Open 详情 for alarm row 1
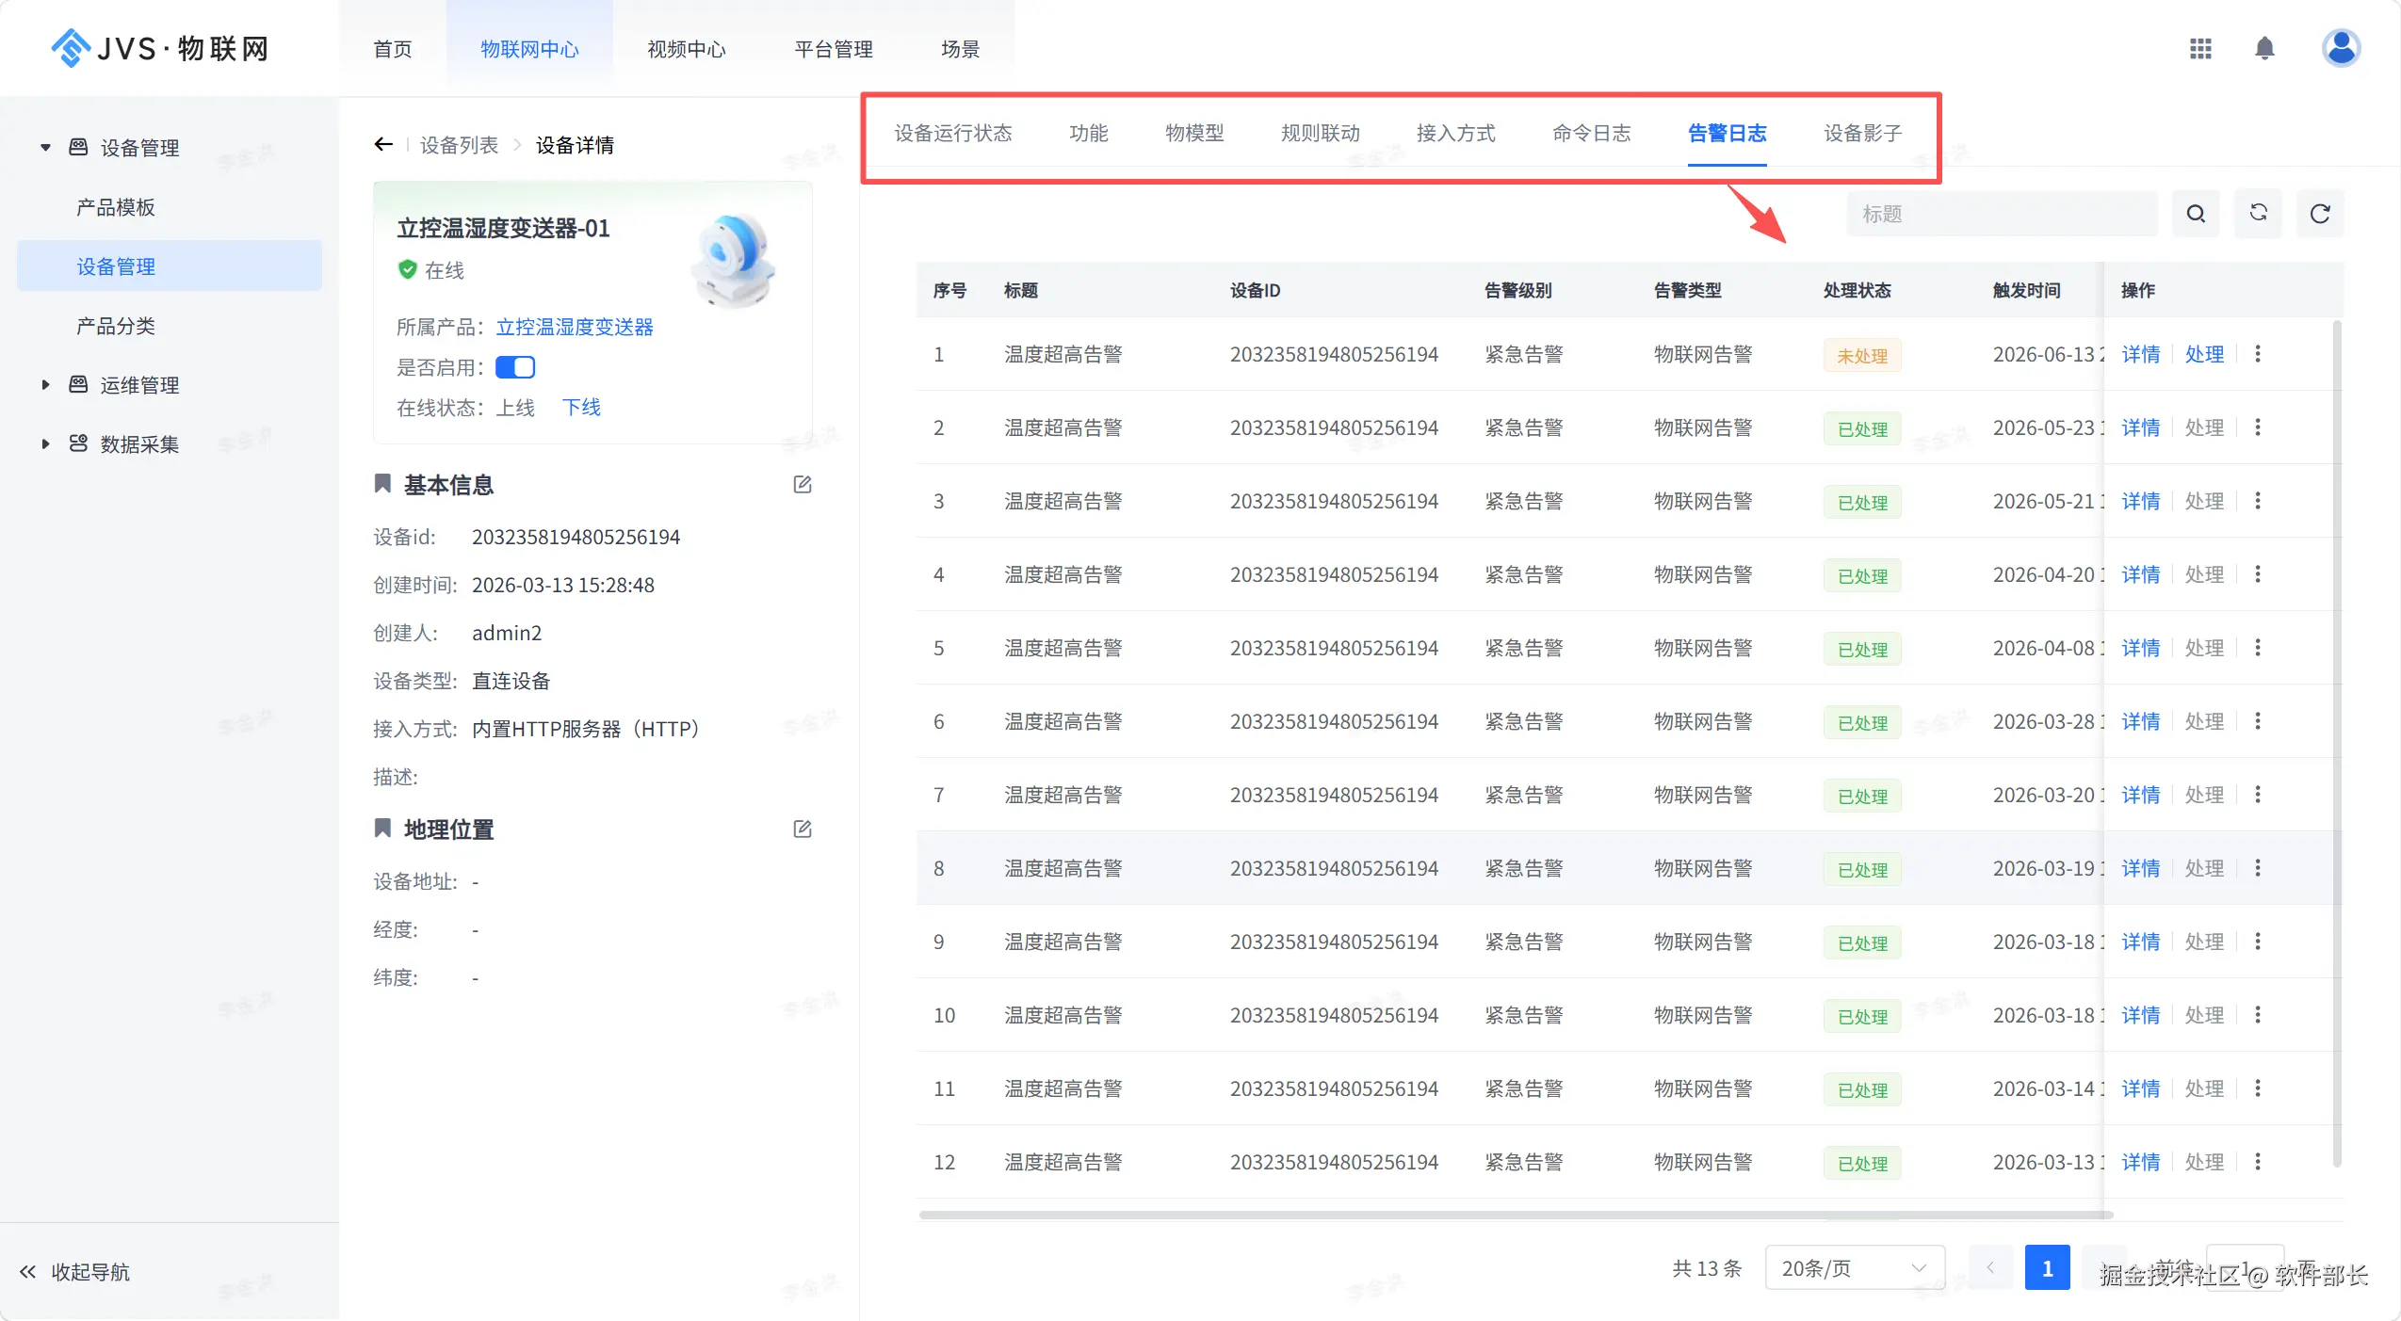 pos(2140,354)
